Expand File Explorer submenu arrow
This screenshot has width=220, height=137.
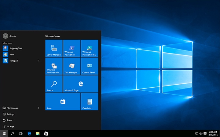pyautogui.click(x=39, y=108)
